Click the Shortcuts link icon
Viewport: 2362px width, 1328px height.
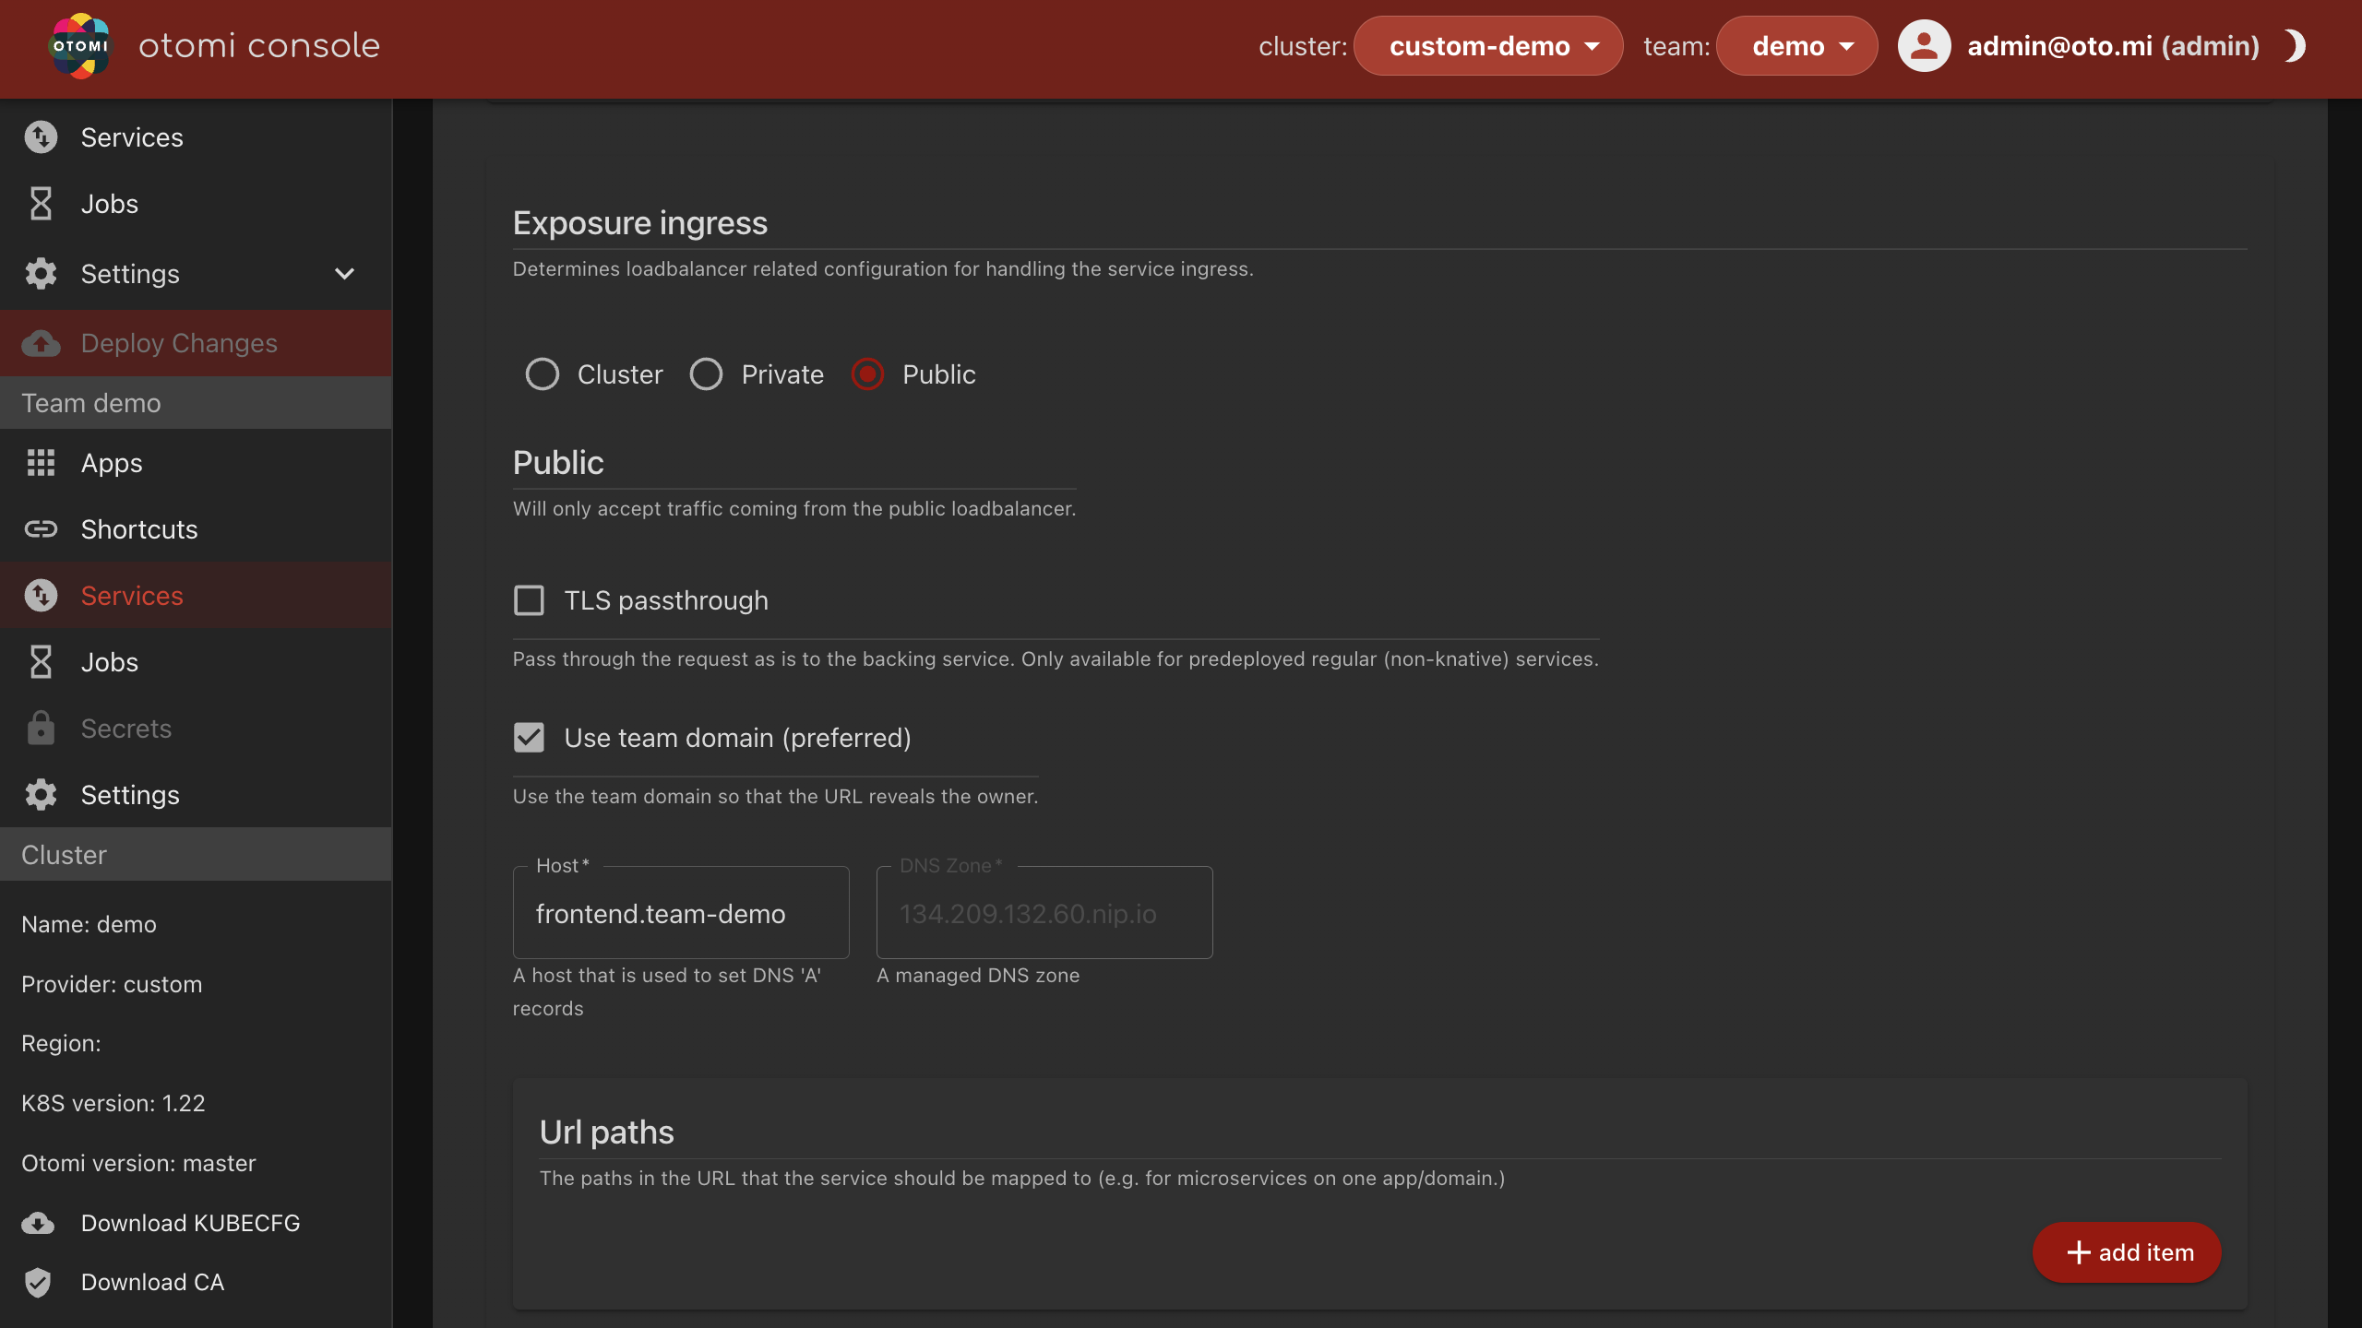coord(41,529)
